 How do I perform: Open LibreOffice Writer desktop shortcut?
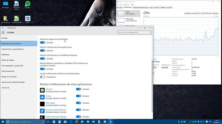pyautogui.click(x=17, y=6)
